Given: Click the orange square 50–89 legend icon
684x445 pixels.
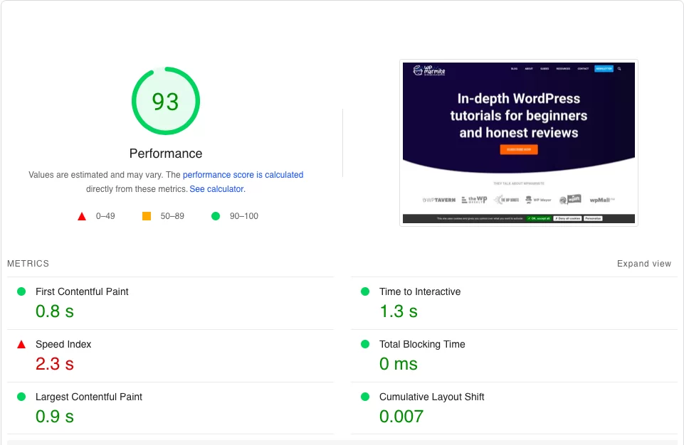Looking at the screenshot, I should tap(147, 216).
